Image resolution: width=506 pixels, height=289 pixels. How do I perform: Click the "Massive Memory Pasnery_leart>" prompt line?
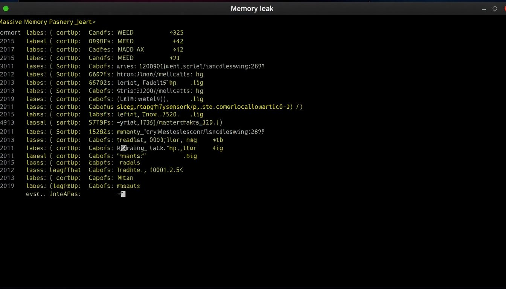click(x=48, y=22)
